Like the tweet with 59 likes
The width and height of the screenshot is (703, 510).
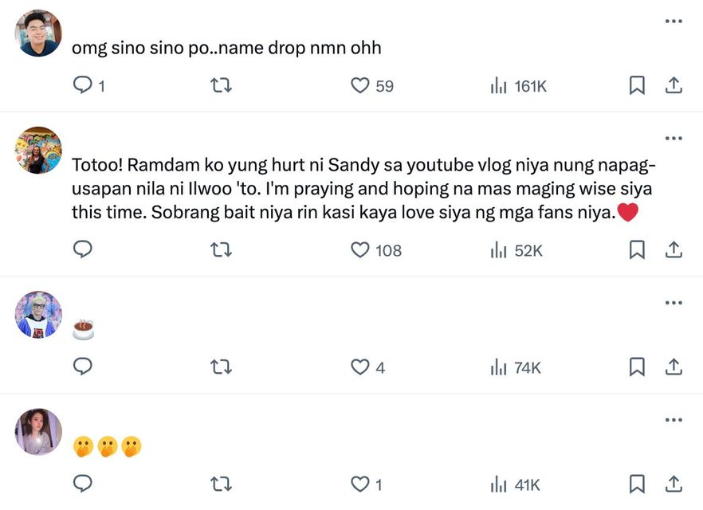click(360, 85)
